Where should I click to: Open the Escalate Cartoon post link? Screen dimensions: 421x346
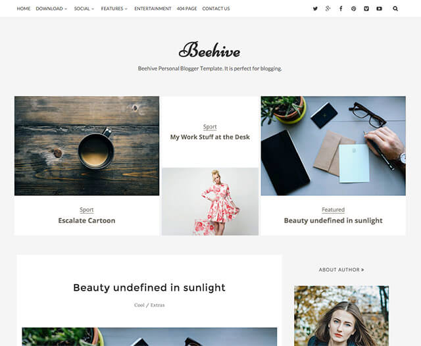tap(87, 220)
